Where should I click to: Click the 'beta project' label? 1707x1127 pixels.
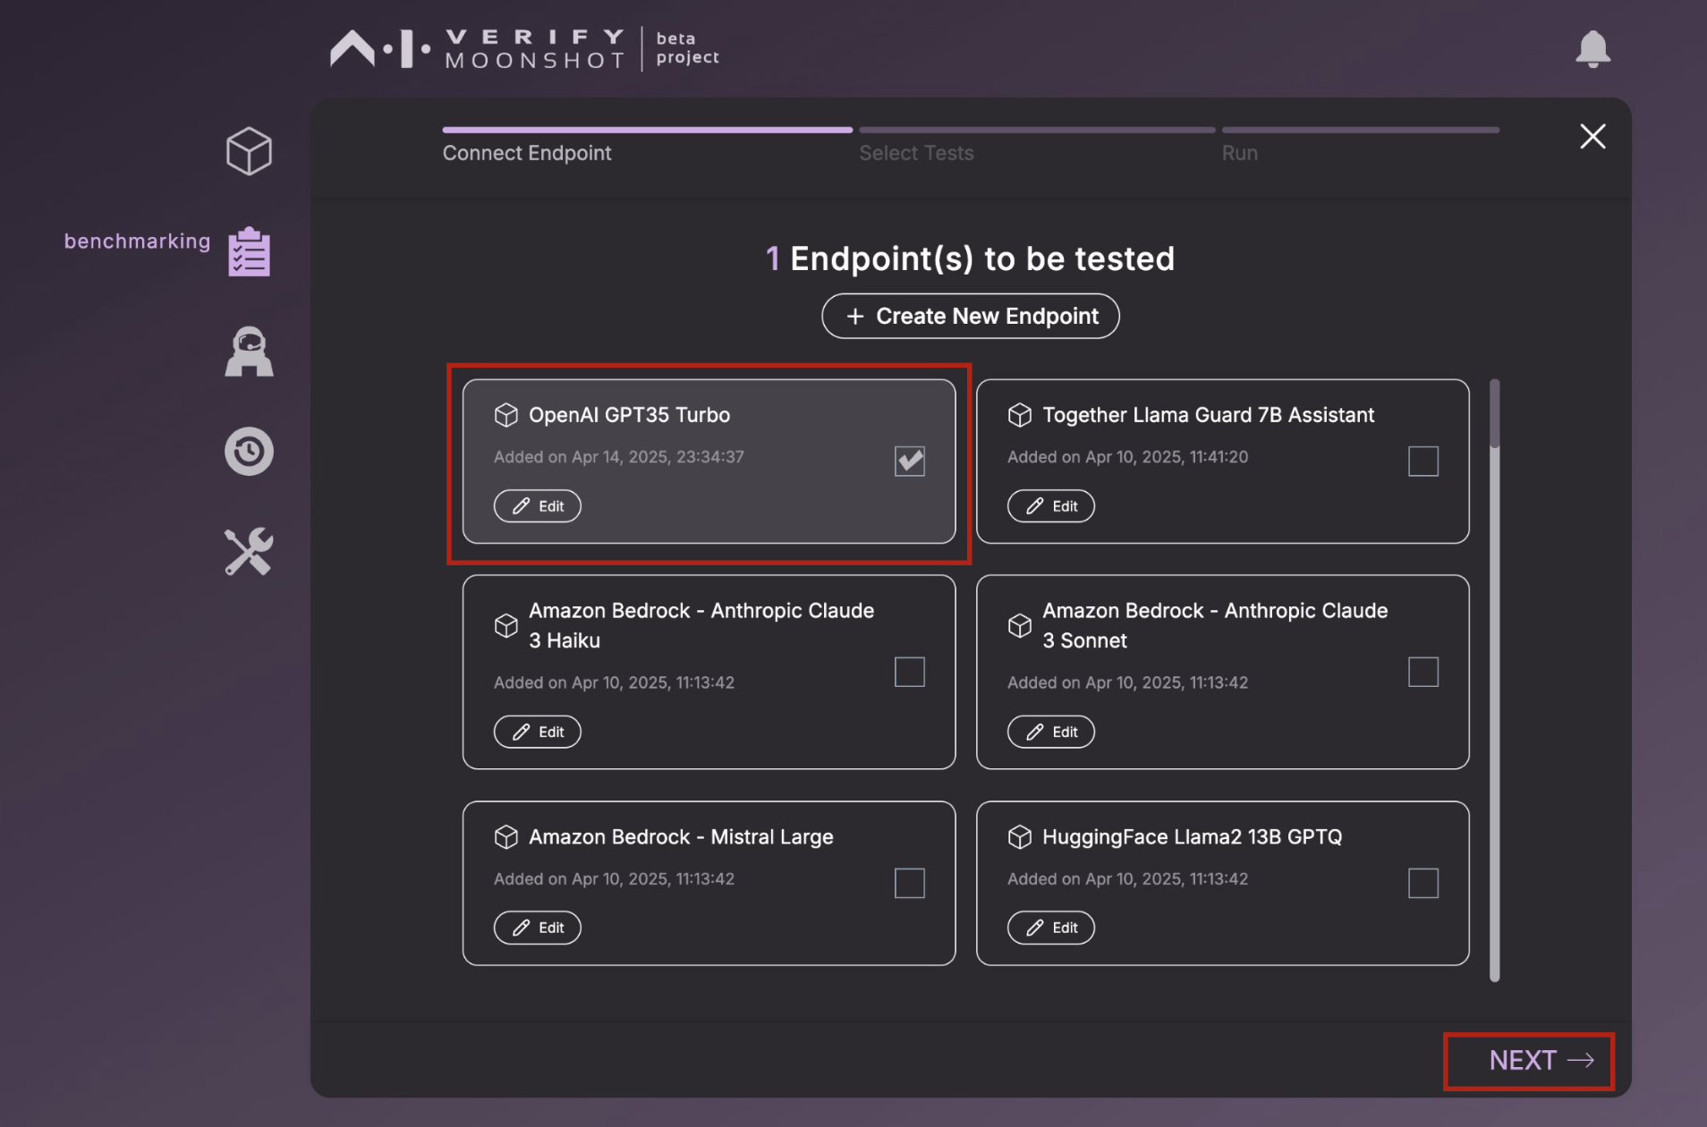[687, 48]
